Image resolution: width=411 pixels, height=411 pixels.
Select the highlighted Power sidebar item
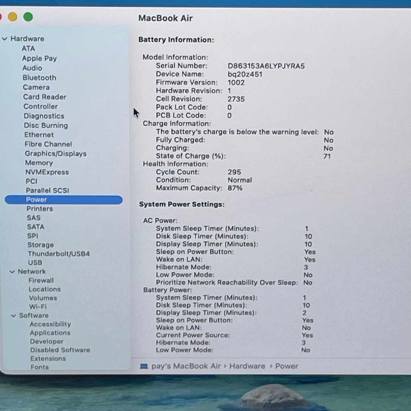[x=36, y=200]
